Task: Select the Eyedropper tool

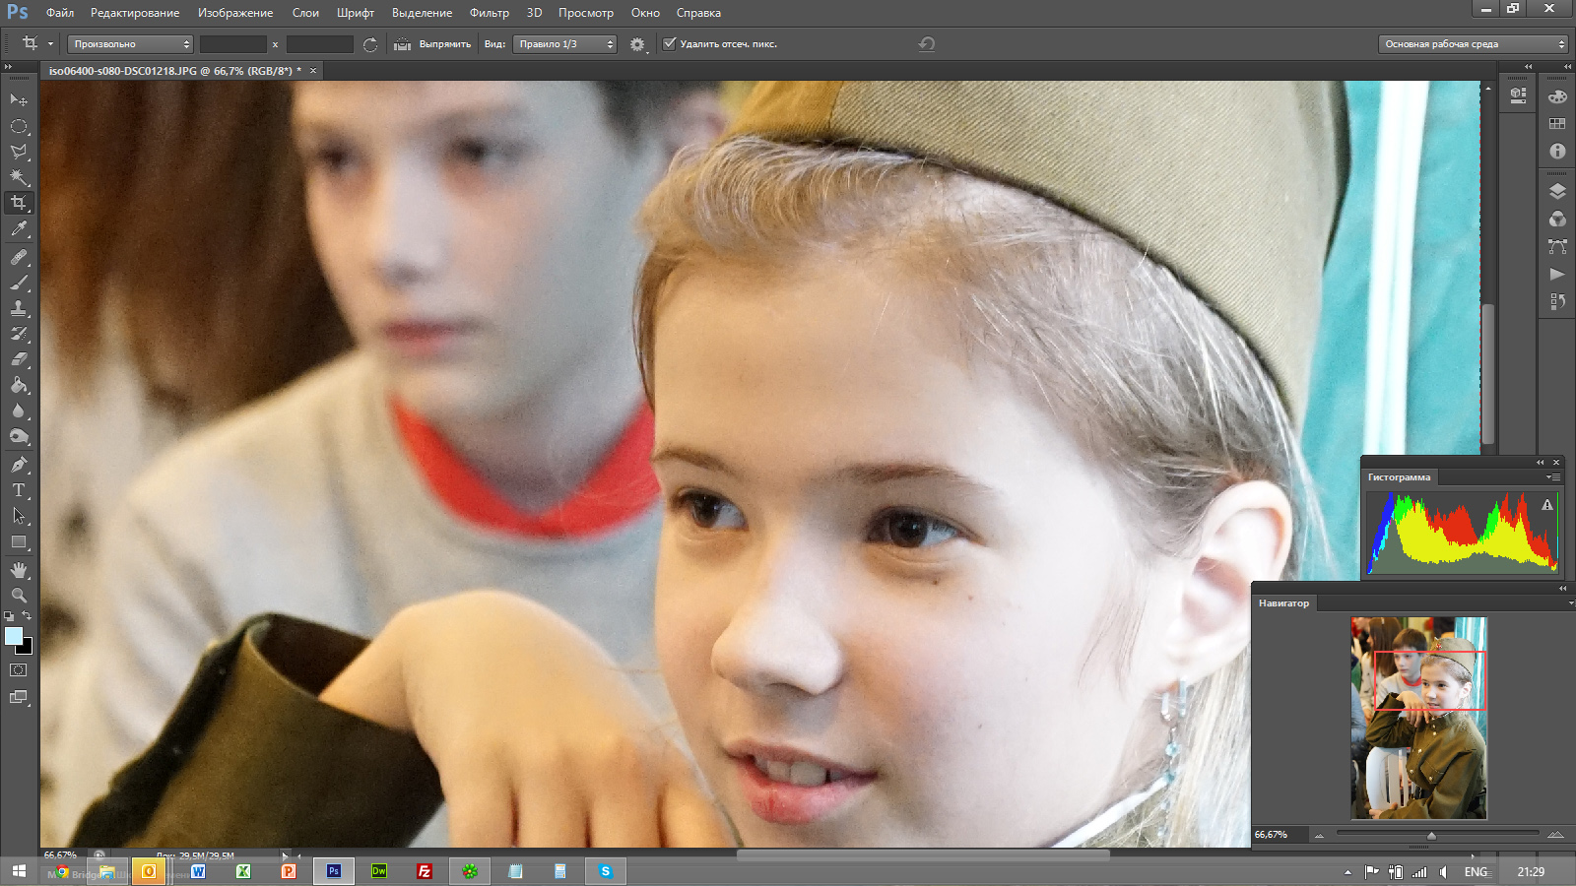Action: coord(19,229)
